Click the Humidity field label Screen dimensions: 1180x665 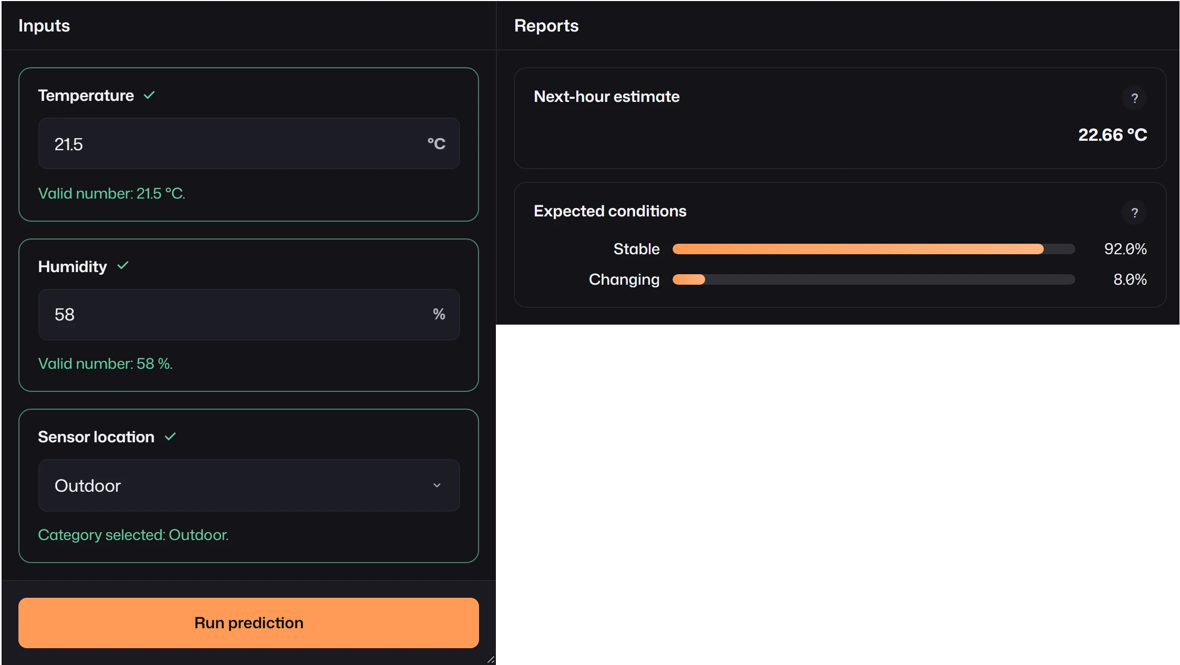click(x=73, y=267)
